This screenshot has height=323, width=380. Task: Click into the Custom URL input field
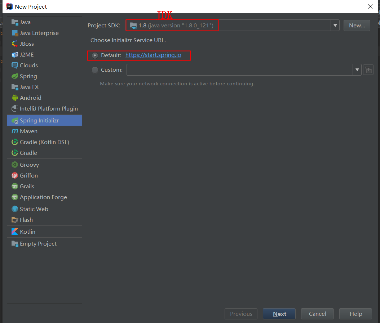[239, 70]
